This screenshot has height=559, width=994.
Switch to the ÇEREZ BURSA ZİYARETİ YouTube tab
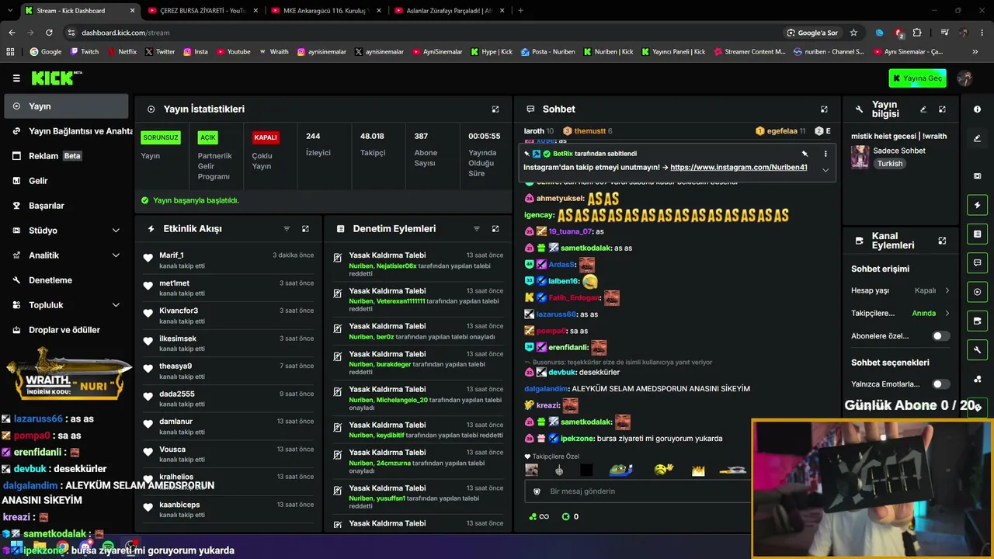point(202,11)
